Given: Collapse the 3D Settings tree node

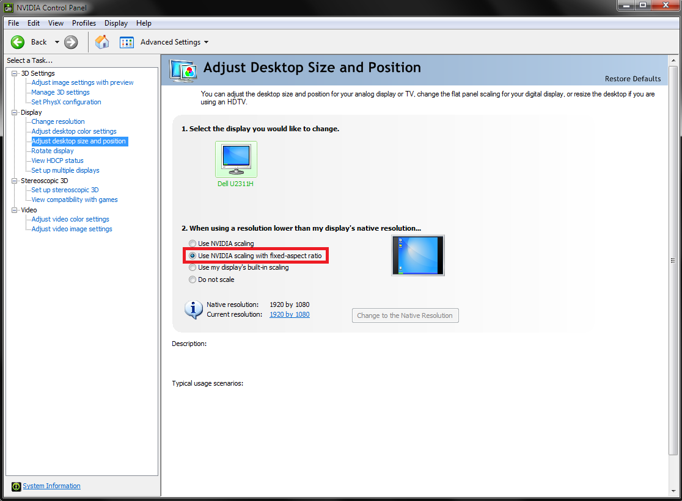Looking at the screenshot, I should (x=14, y=73).
